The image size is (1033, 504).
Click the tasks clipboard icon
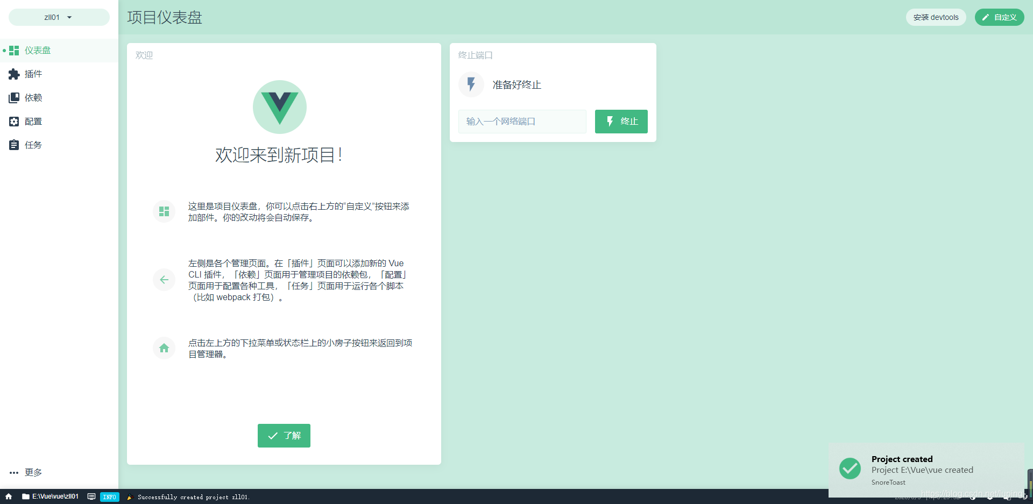[14, 145]
